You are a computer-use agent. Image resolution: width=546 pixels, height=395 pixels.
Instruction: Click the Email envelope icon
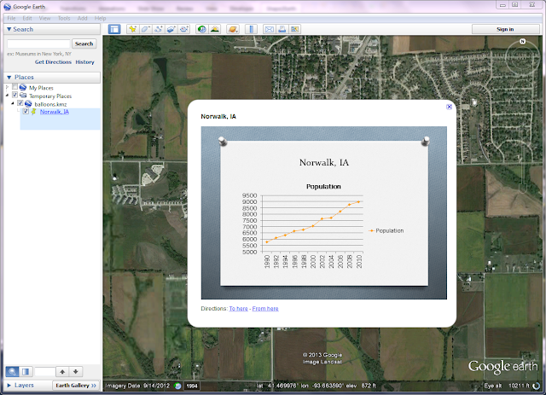270,29
